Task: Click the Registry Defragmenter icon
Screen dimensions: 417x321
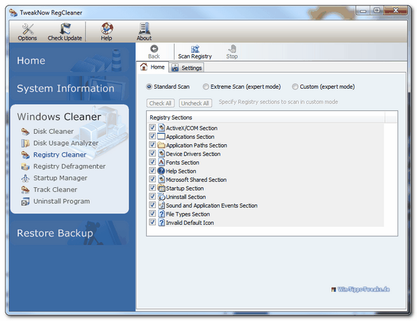Action: point(25,166)
